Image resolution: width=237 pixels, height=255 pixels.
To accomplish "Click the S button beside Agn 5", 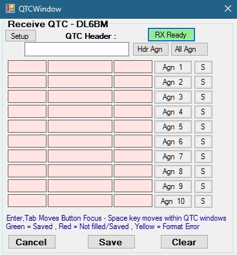I will tap(203, 127).
